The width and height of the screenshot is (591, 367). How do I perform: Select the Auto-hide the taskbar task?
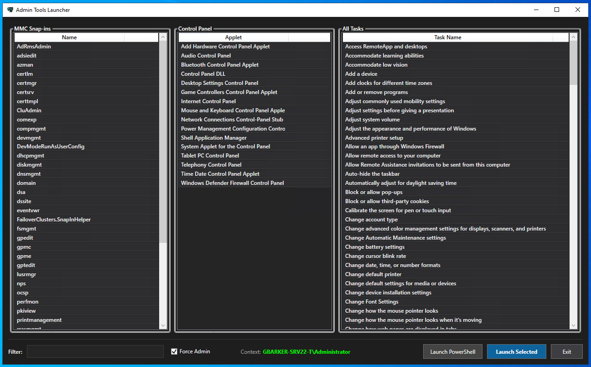(x=372, y=174)
